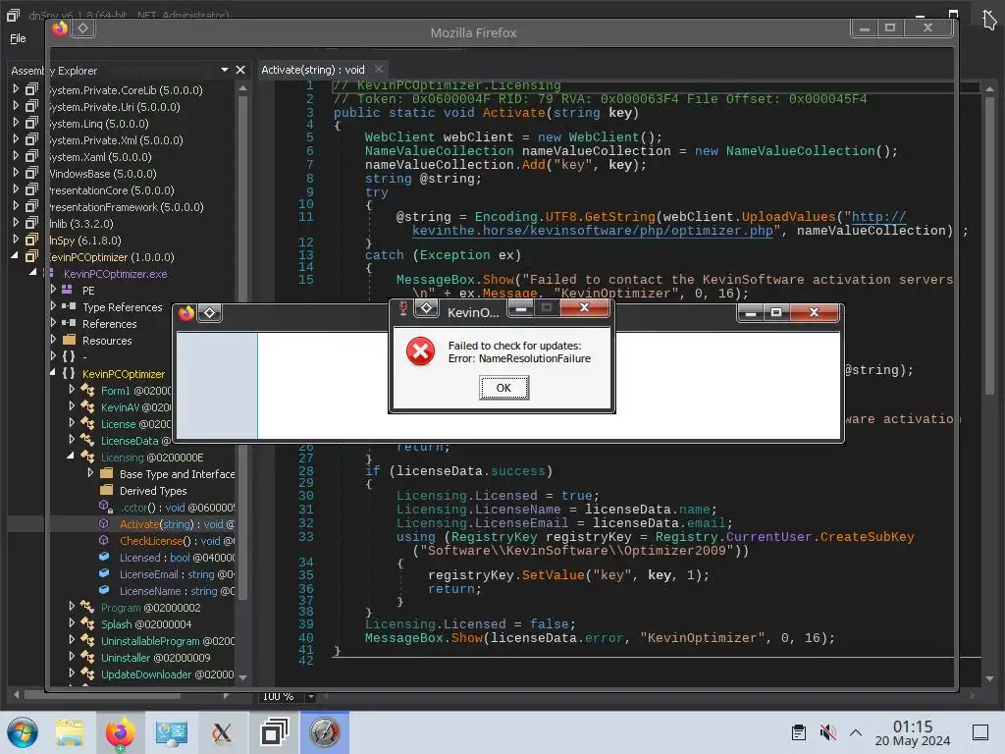Close the Assembly Explorer panel
This screenshot has width=1005, height=754.
(240, 70)
